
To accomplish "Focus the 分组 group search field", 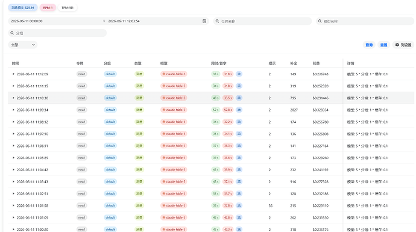I will (x=57, y=33).
